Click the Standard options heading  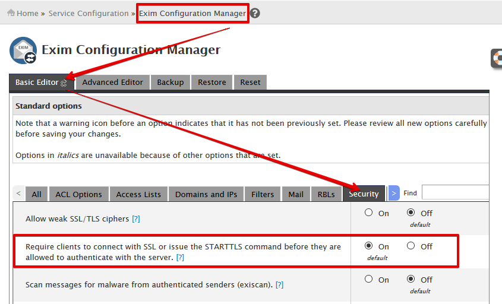coord(49,106)
